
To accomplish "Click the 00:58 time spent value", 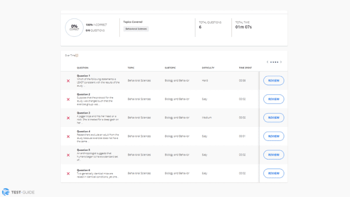I will point(242,80).
